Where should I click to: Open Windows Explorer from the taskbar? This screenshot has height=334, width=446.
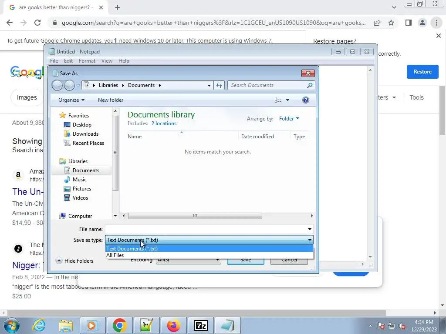click(x=66, y=325)
